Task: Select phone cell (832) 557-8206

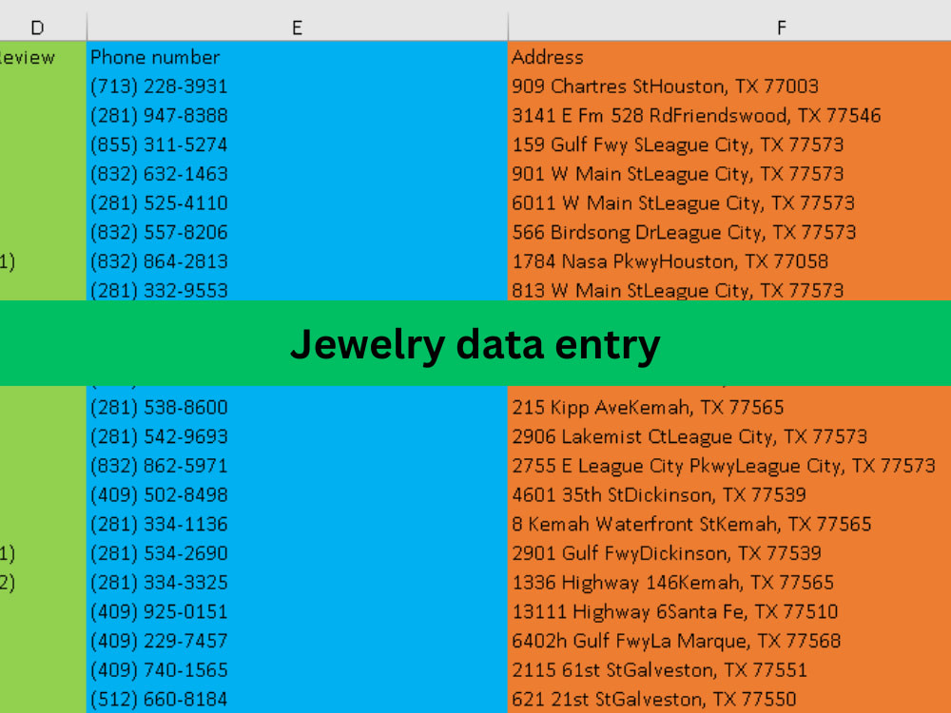Action: point(297,232)
